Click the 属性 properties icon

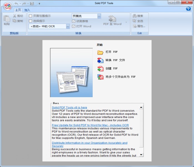tap(135, 26)
